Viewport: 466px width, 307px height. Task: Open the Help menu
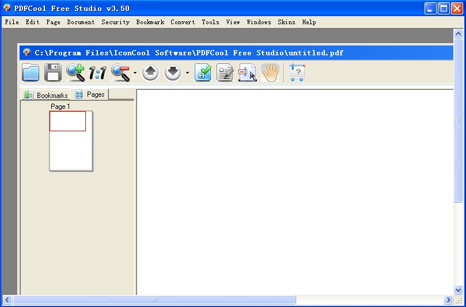pos(309,22)
